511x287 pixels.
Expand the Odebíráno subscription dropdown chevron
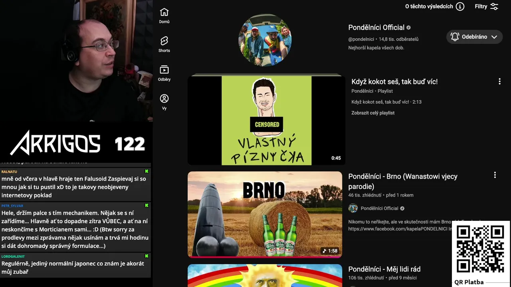pos(494,37)
